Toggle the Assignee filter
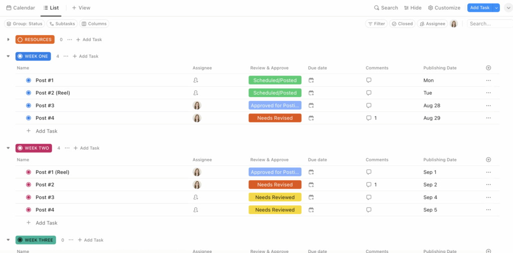The width and height of the screenshot is (513, 253). pyautogui.click(x=432, y=24)
